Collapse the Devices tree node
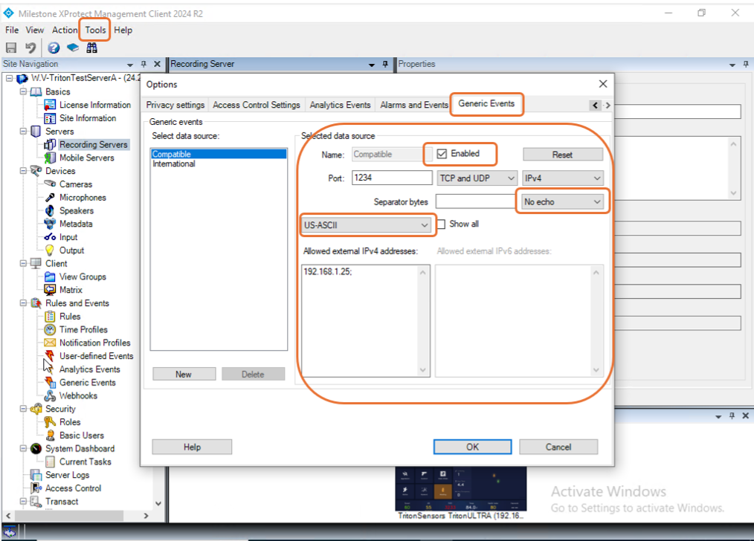Screen dimensions: 754x541 coord(23,171)
